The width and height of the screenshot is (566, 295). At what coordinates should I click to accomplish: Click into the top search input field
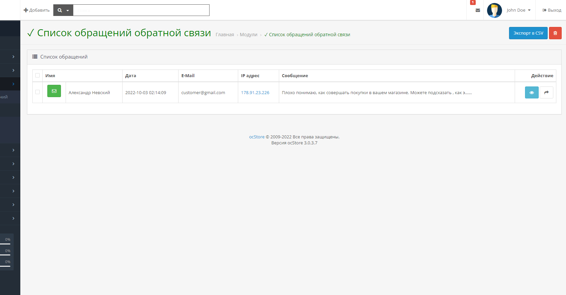pos(141,10)
